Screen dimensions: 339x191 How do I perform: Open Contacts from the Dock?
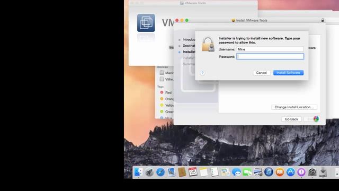(182, 172)
